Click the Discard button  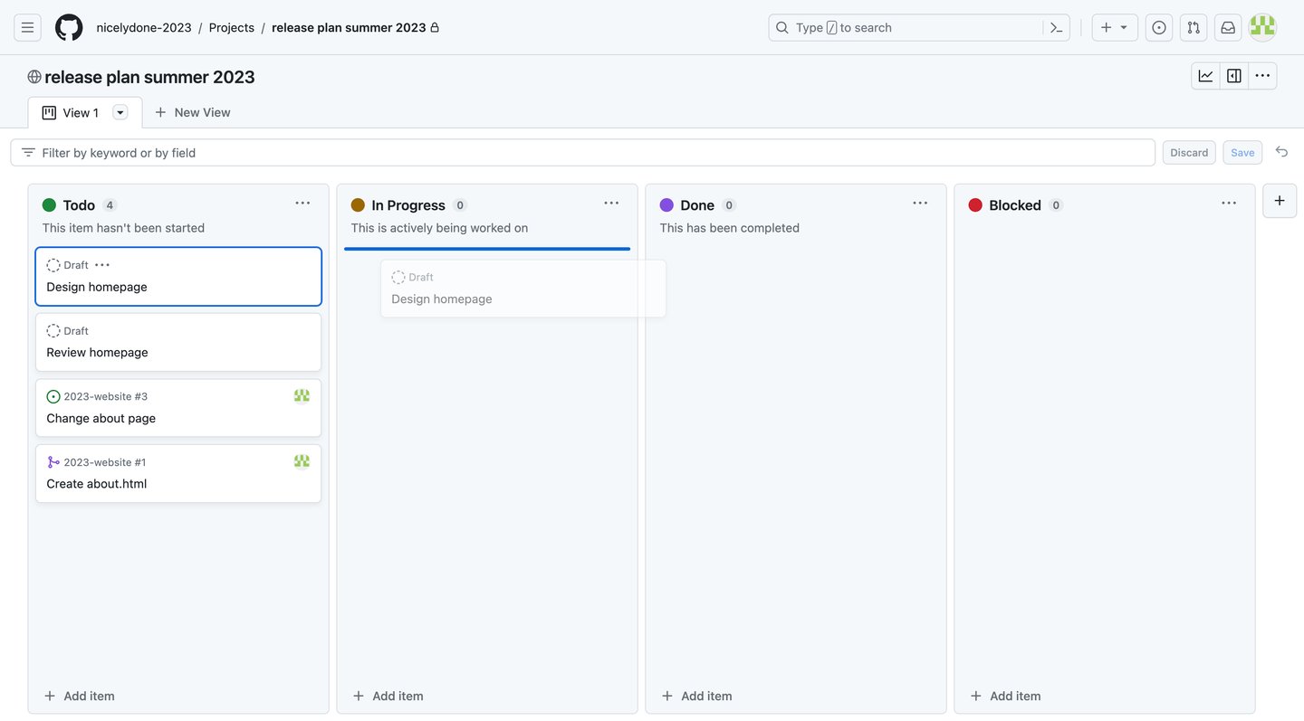pyautogui.click(x=1188, y=152)
